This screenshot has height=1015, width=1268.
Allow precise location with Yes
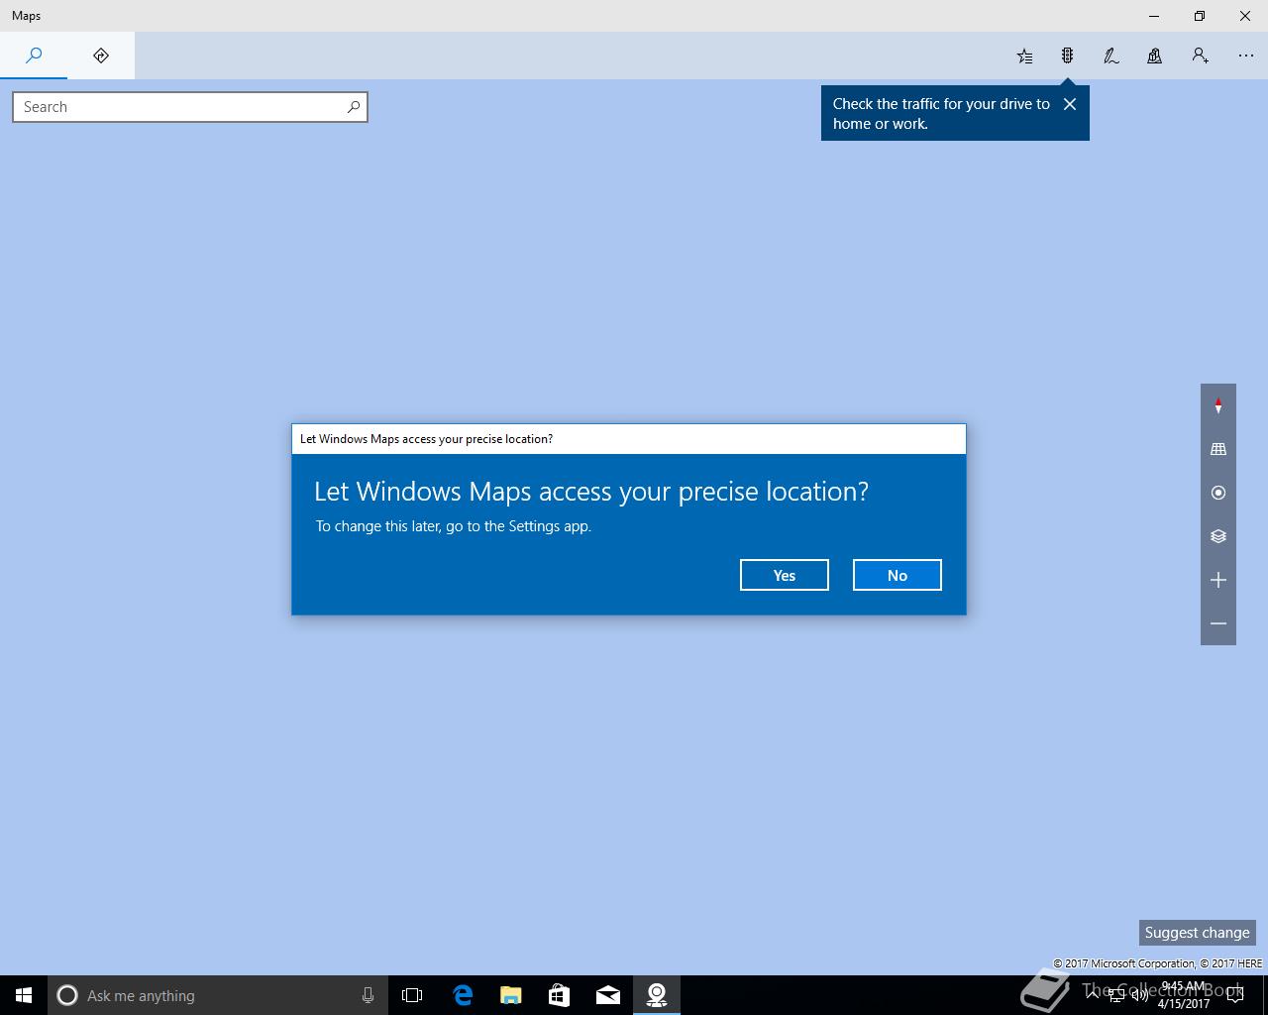(x=785, y=575)
